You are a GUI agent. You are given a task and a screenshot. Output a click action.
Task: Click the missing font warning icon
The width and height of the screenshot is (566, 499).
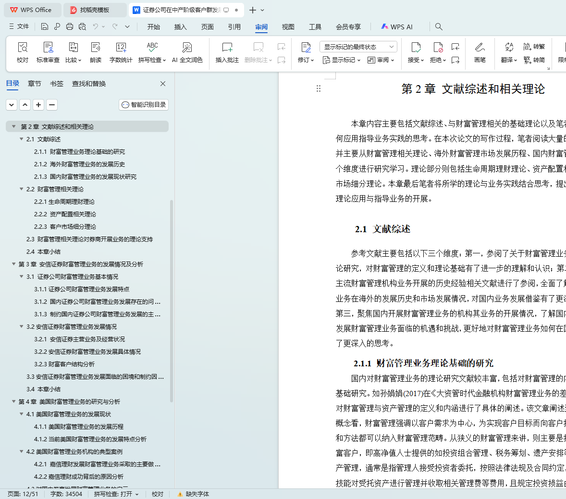[x=180, y=494]
